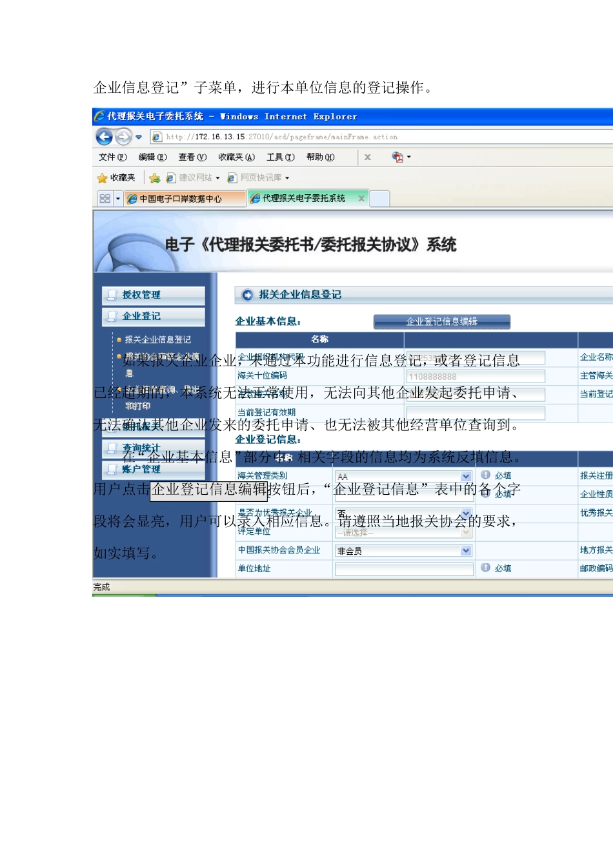
Task: Open the 收藏夹 favorites star button
Action: [116, 177]
